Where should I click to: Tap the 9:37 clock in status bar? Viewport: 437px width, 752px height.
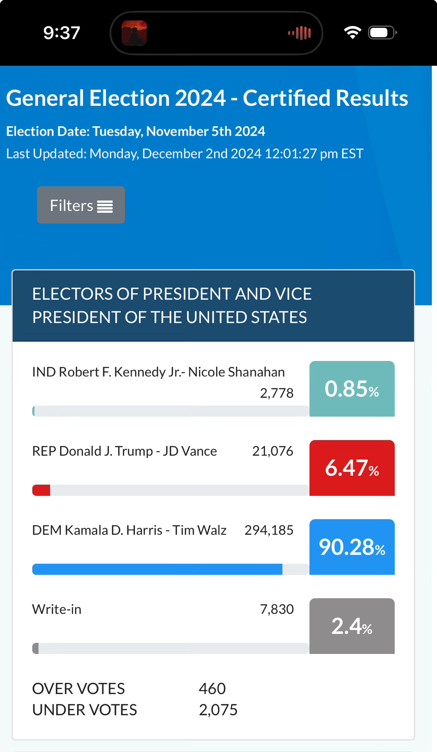[62, 33]
